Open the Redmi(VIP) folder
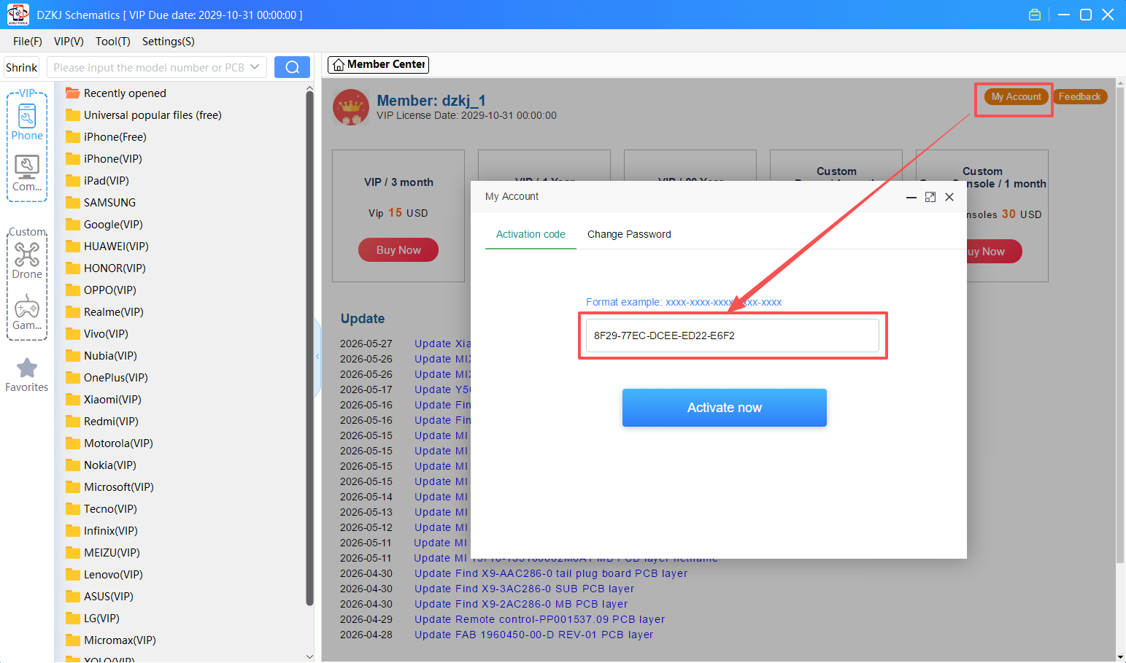The image size is (1126, 663). [x=102, y=422]
